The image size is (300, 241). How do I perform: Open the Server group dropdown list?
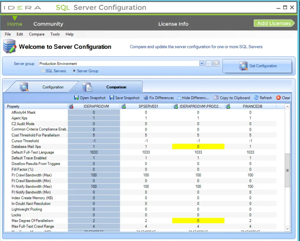click(x=202, y=63)
